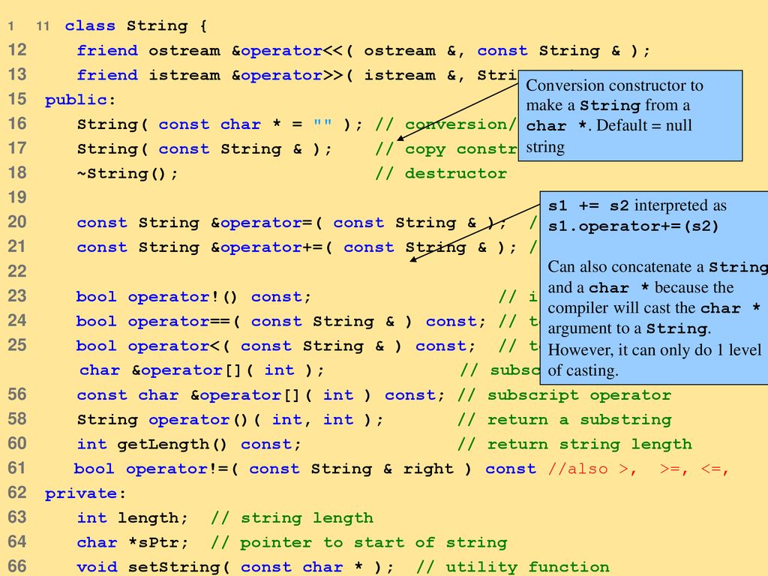The width and height of the screenshot is (768, 576).
Task: Click the String operator()( int, int ) line
Action: tap(229, 420)
